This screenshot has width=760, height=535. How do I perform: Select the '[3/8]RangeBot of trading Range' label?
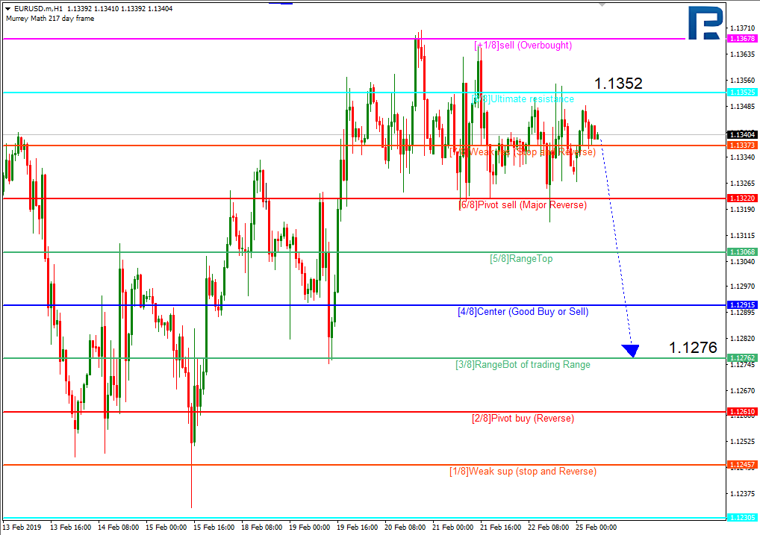523,364
